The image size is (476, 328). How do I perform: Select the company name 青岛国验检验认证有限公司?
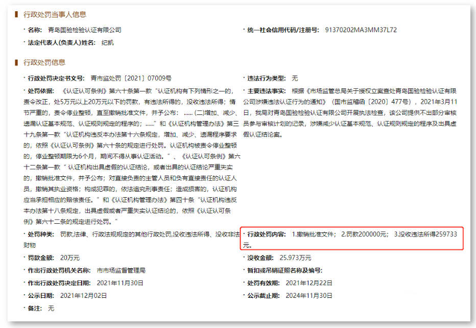pyautogui.click(x=85, y=29)
